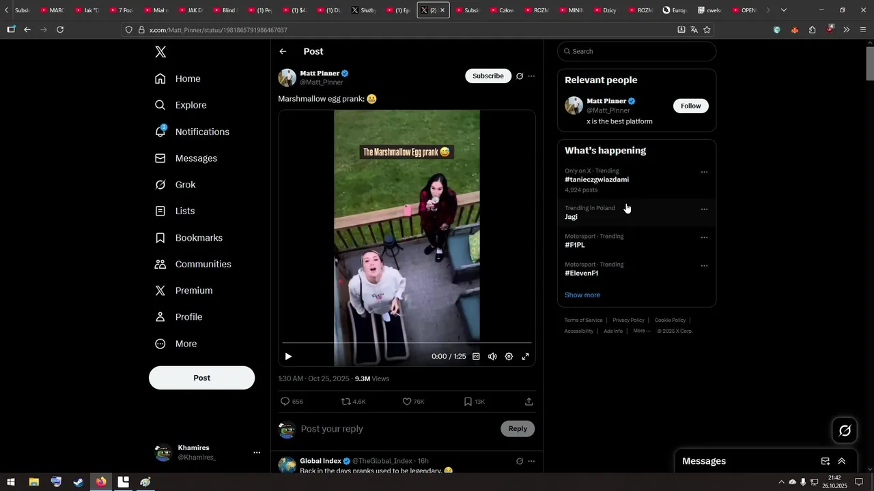Bookmark the post with 13K bookmarks
Viewport: 874px width, 491px height.
(x=468, y=402)
